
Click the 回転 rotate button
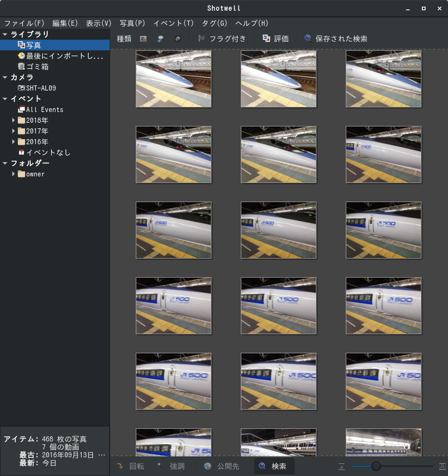click(131, 466)
